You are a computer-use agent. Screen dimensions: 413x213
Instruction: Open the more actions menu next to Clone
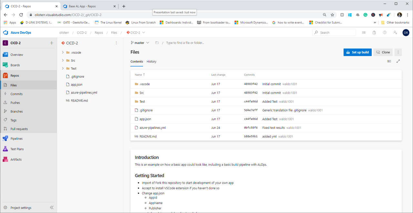coord(398,52)
